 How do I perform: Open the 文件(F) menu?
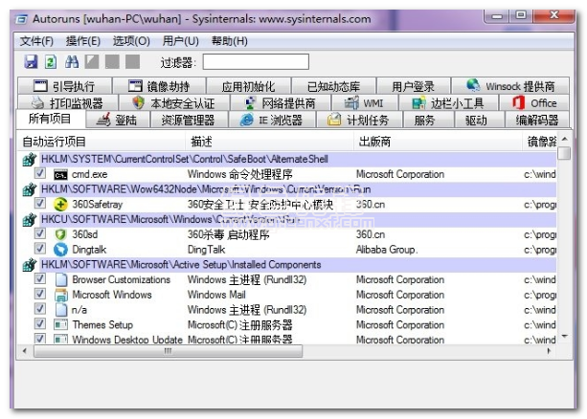click(36, 41)
